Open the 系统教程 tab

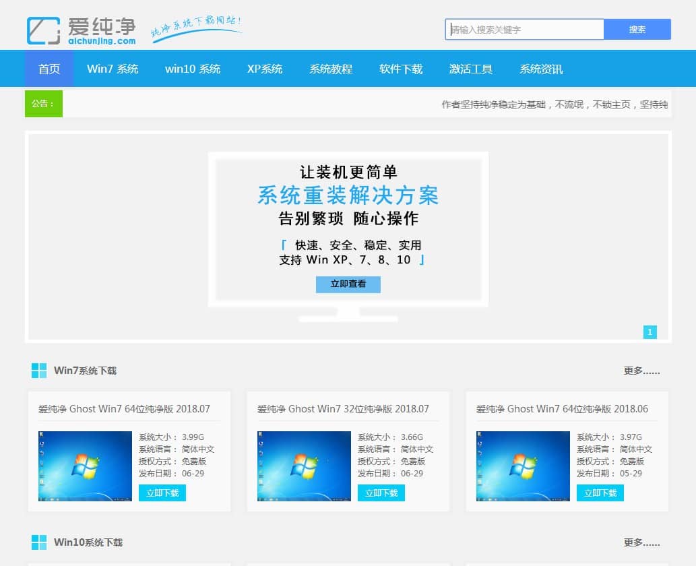(x=330, y=68)
